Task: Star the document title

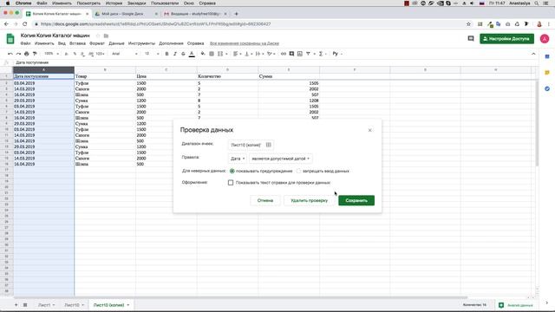Action: click(98, 36)
